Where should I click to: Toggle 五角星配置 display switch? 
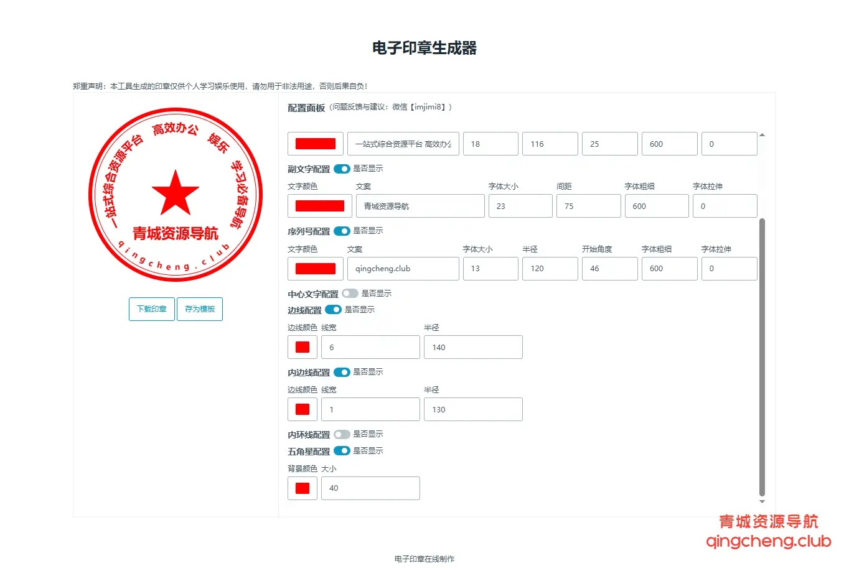[342, 451]
